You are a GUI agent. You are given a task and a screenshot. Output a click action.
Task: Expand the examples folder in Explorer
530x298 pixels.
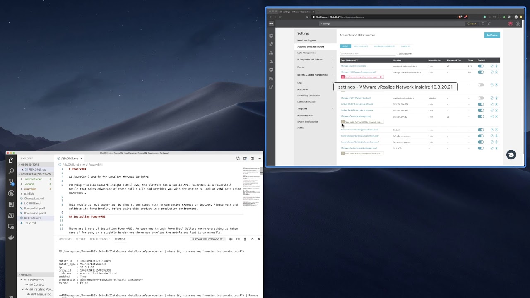point(30,189)
